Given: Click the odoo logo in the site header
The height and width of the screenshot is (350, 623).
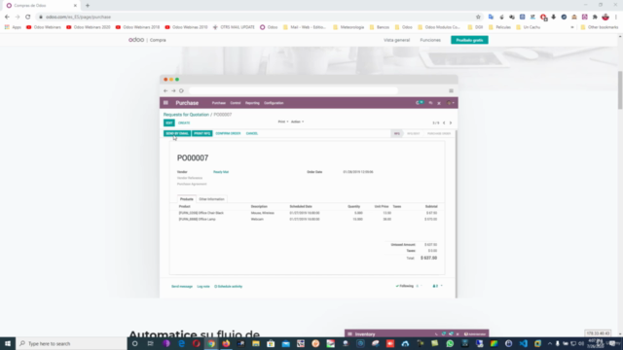Looking at the screenshot, I should click(136, 40).
